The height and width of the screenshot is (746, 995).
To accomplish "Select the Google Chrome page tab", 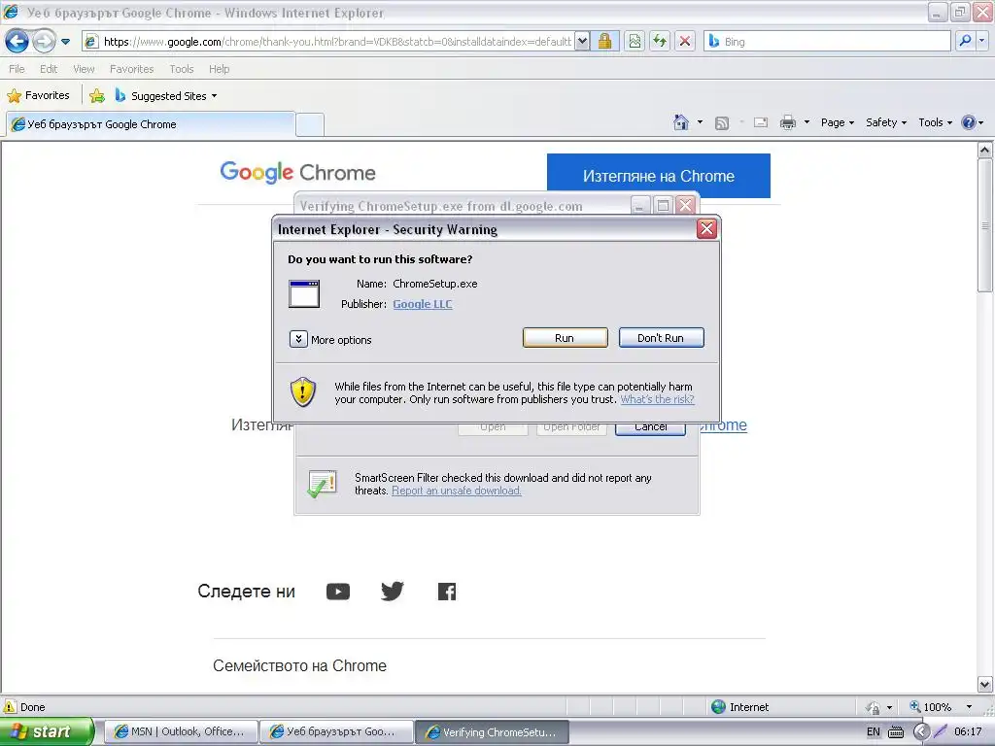I will (x=151, y=124).
